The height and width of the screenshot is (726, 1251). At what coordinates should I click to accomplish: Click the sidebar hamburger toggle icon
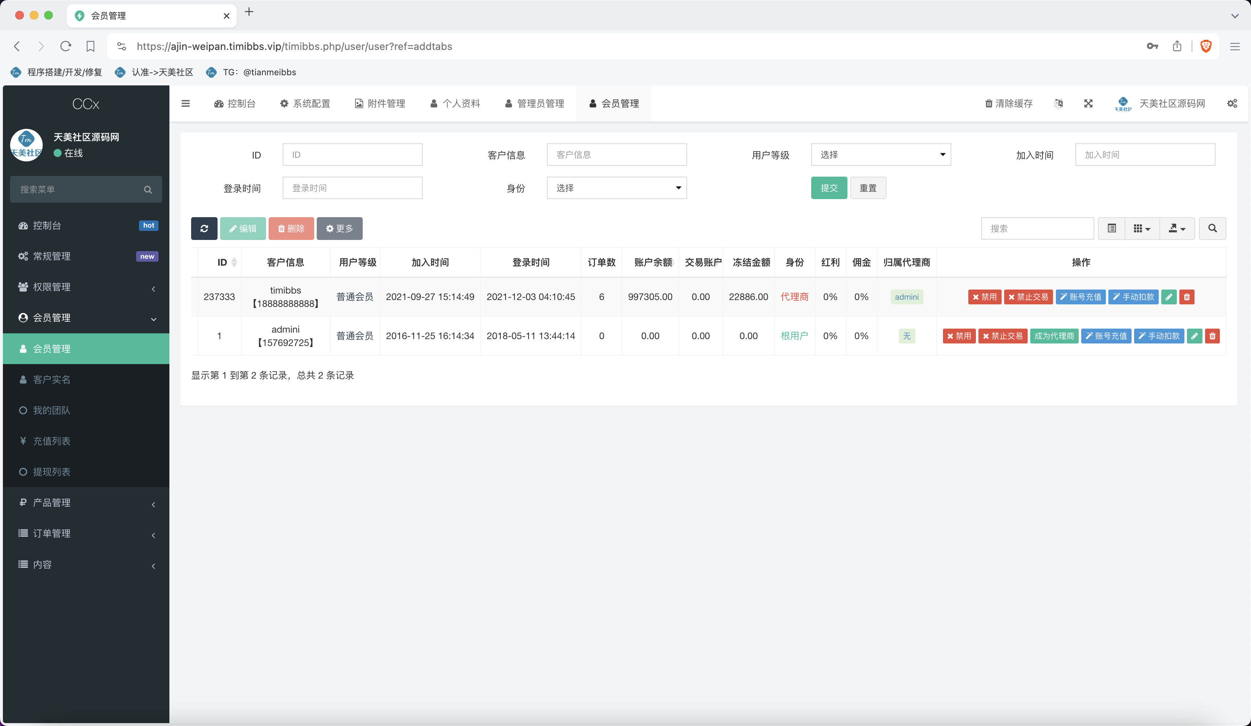[x=186, y=103]
